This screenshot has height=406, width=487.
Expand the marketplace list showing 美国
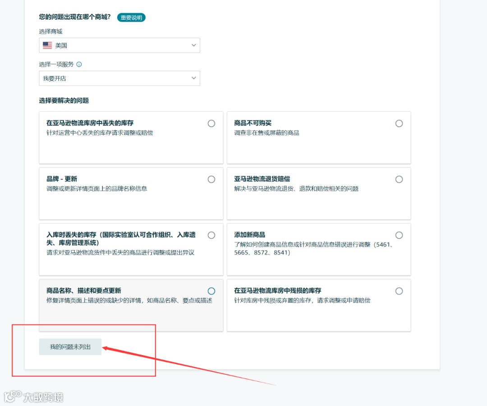pyautogui.click(x=119, y=45)
